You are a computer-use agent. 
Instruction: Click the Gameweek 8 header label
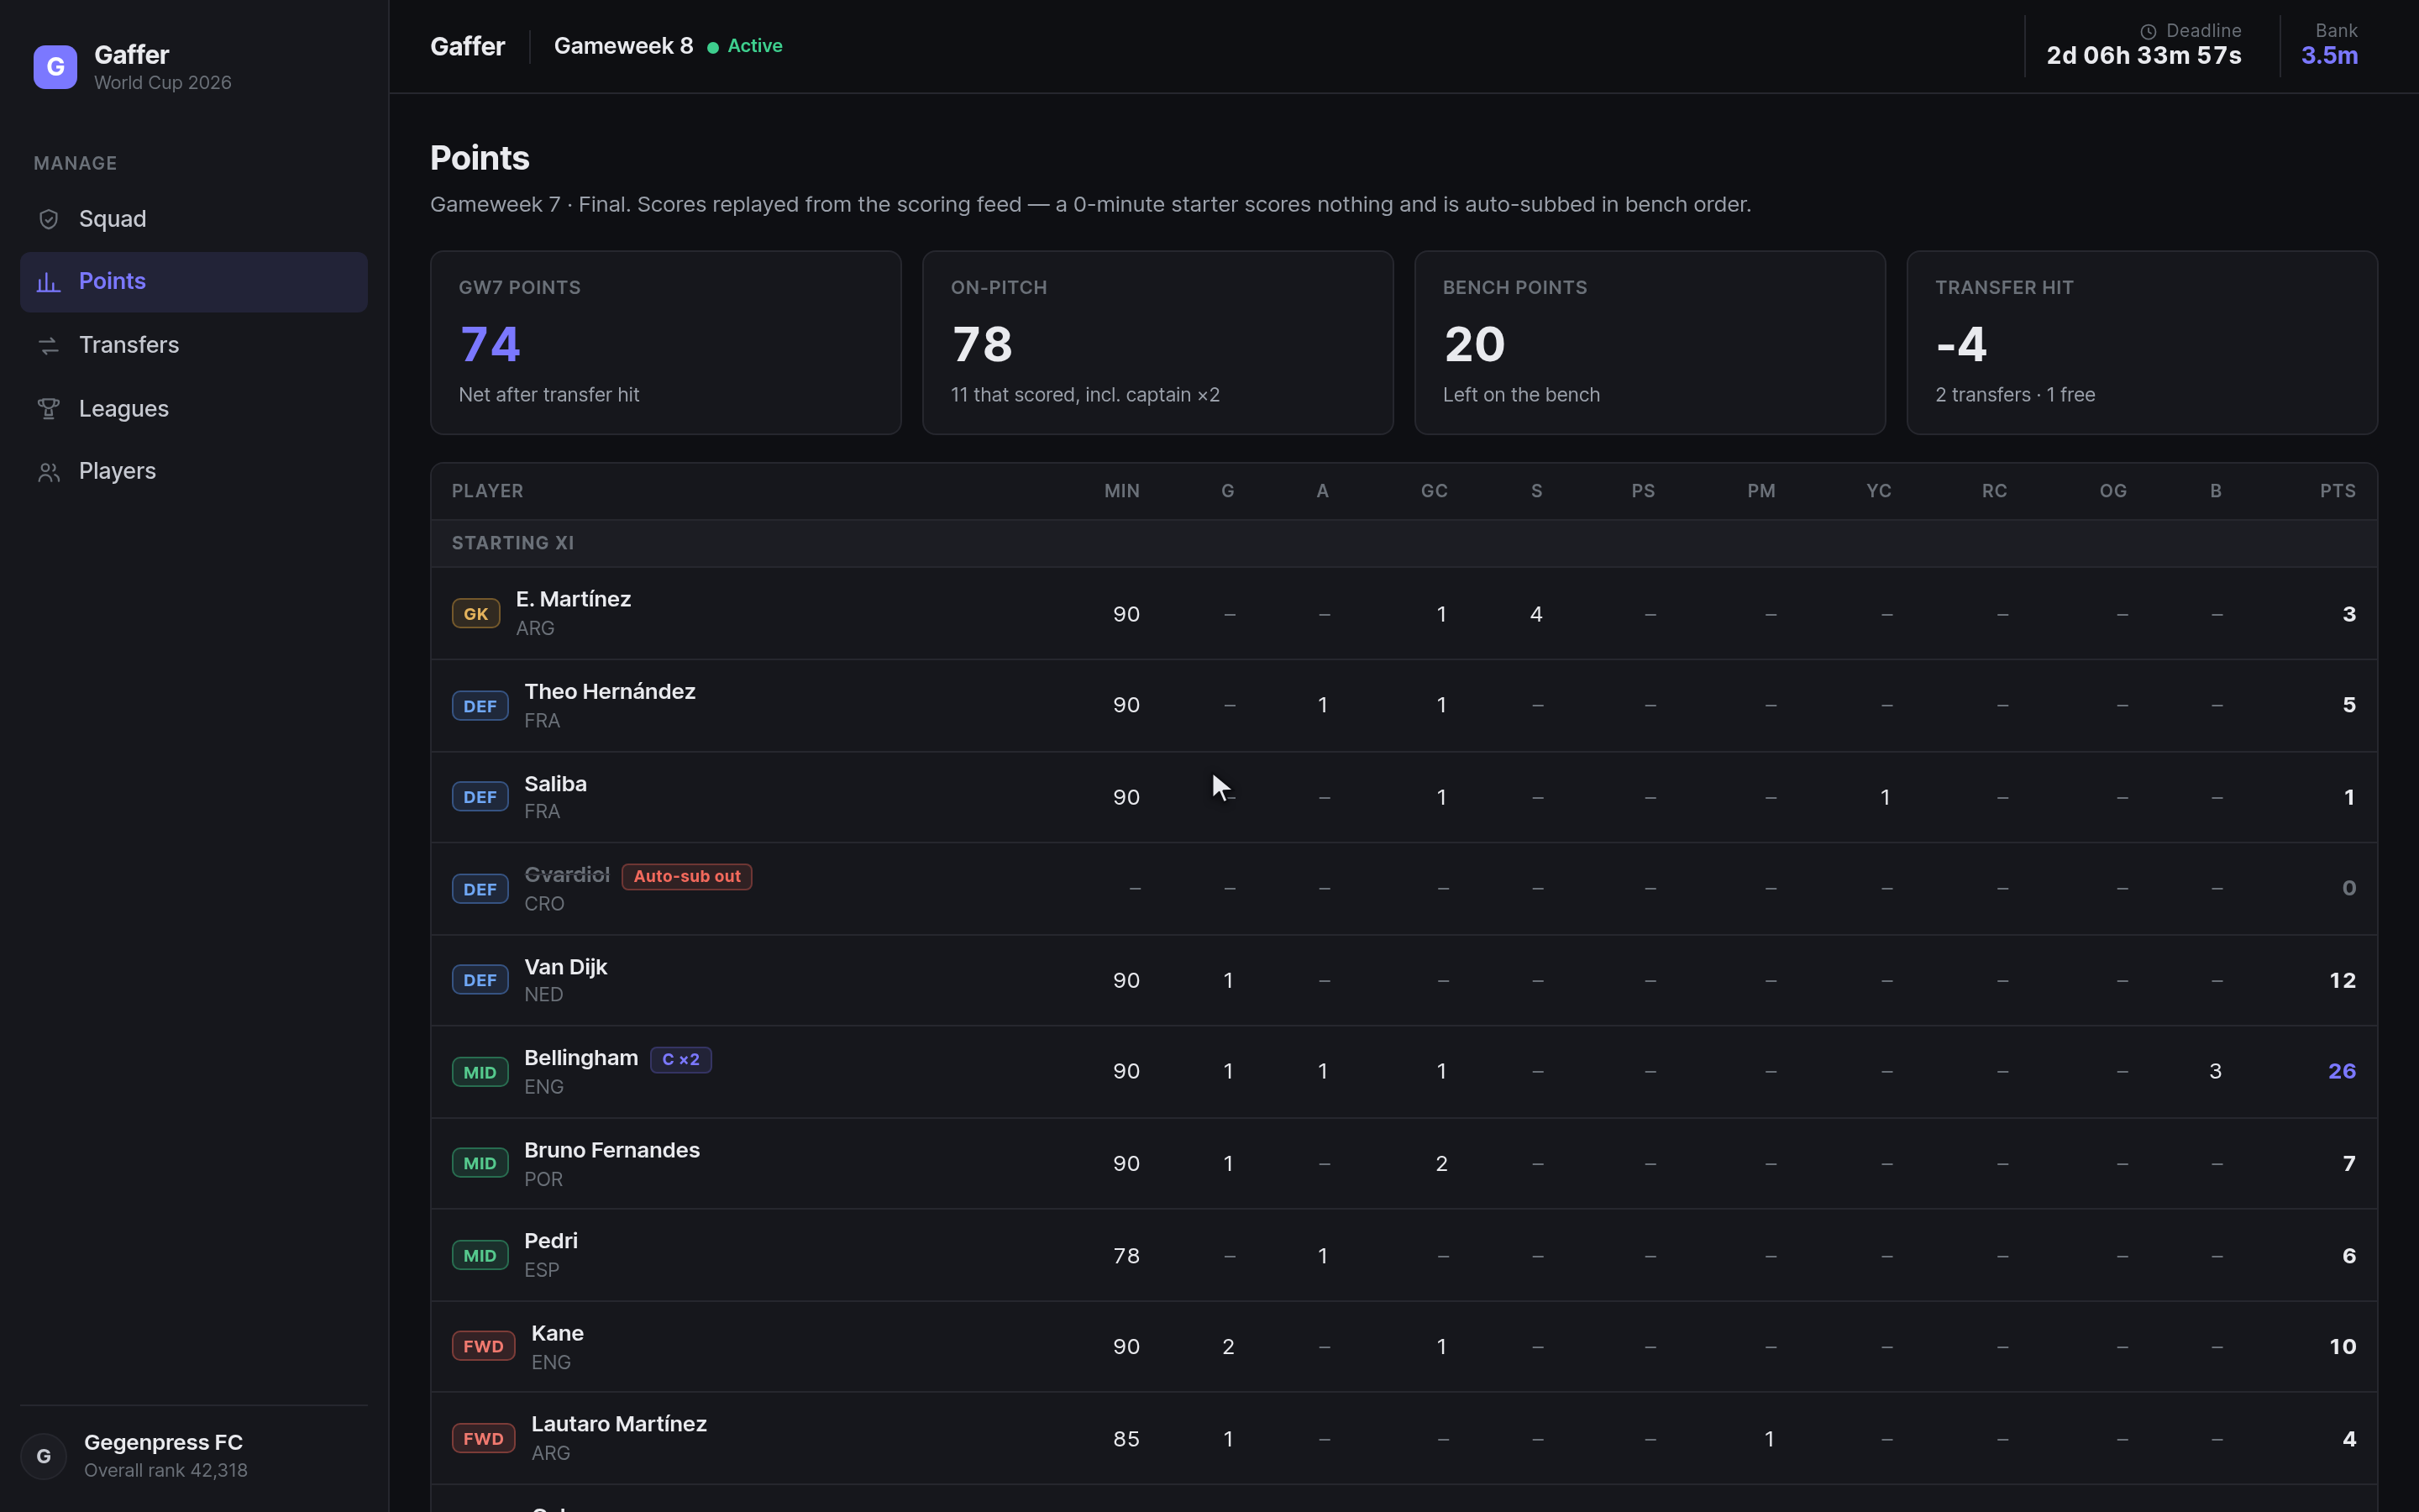(624, 46)
